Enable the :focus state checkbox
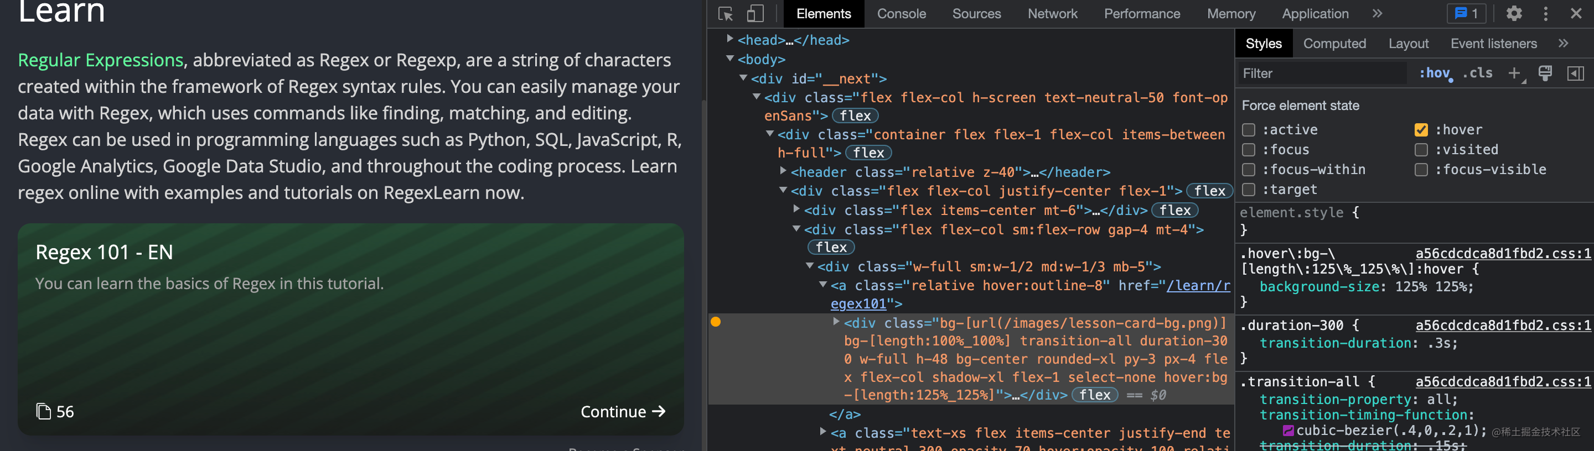Image resolution: width=1594 pixels, height=451 pixels. (1249, 150)
